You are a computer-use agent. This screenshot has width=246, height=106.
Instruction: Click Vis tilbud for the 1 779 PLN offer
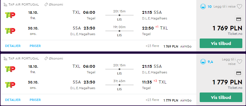[x=221, y=97]
